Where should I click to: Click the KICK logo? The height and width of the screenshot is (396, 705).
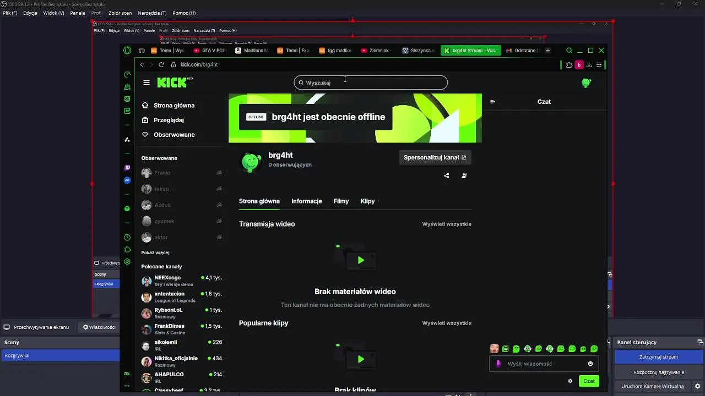[175, 82]
